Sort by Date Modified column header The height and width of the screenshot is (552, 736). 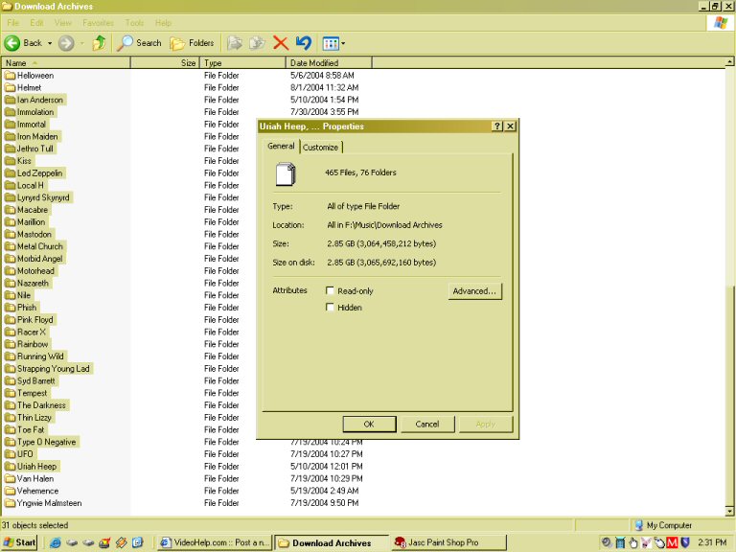[329, 62]
